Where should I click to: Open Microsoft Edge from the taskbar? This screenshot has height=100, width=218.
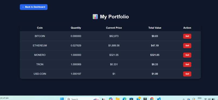(124, 99)
